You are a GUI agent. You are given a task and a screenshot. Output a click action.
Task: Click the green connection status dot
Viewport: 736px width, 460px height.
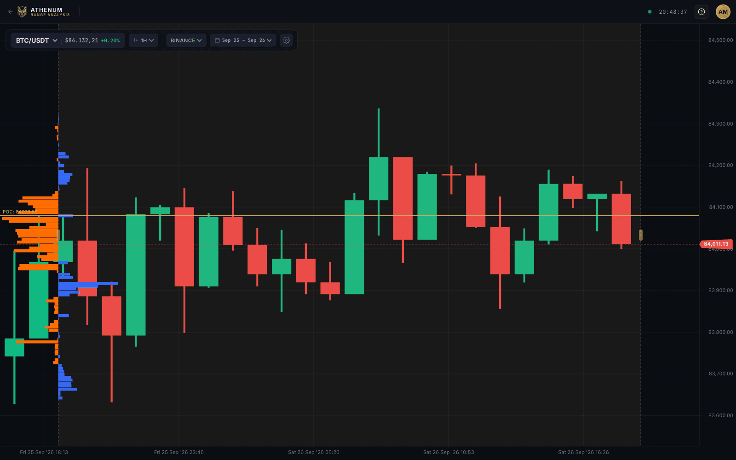650,12
